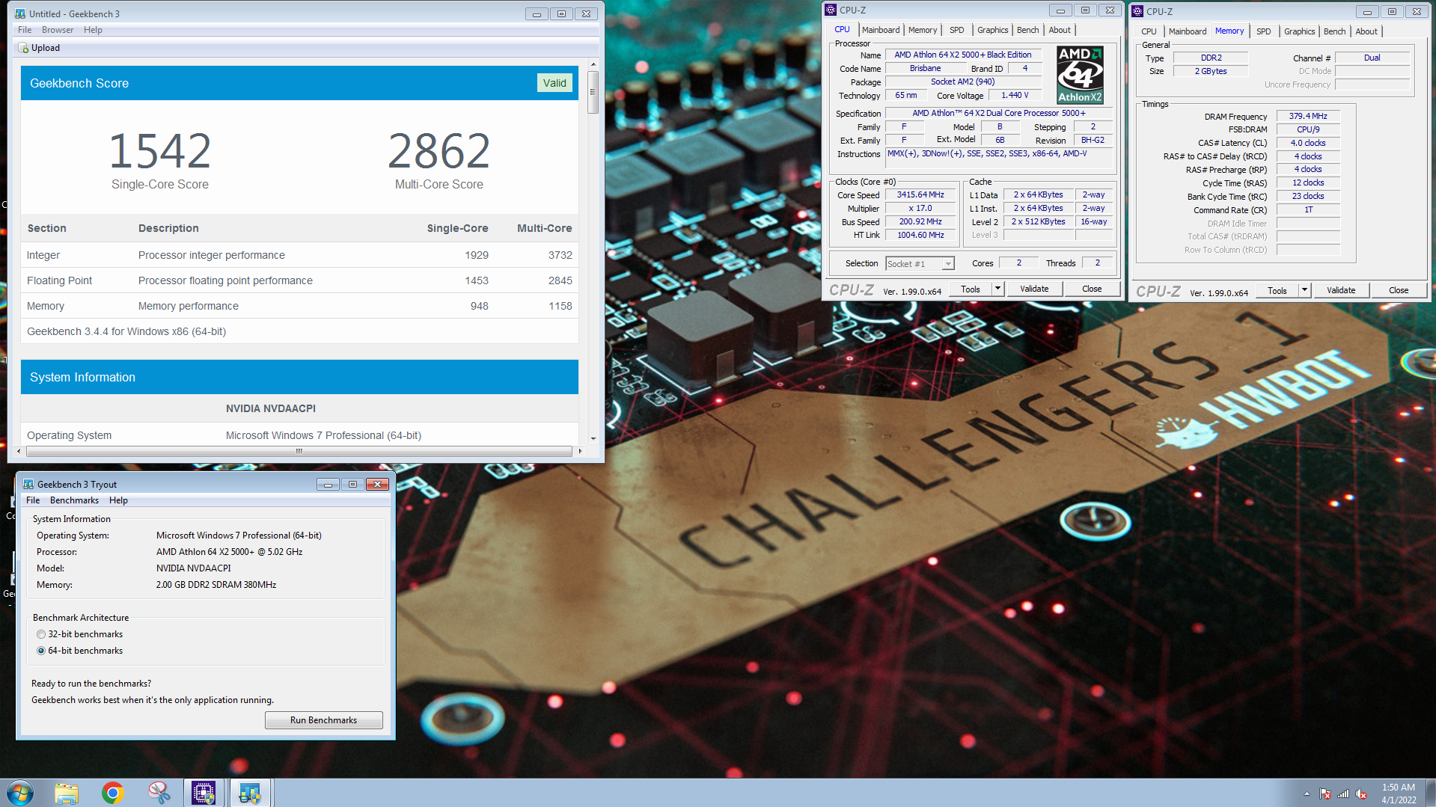Click the Untitled - Geekbench 3 title icon

point(20,13)
